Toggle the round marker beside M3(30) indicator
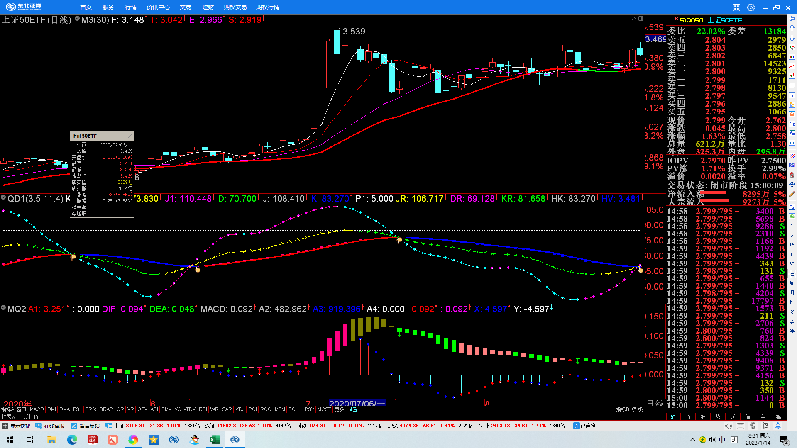Image resolution: width=797 pixels, height=448 pixels. tap(77, 19)
